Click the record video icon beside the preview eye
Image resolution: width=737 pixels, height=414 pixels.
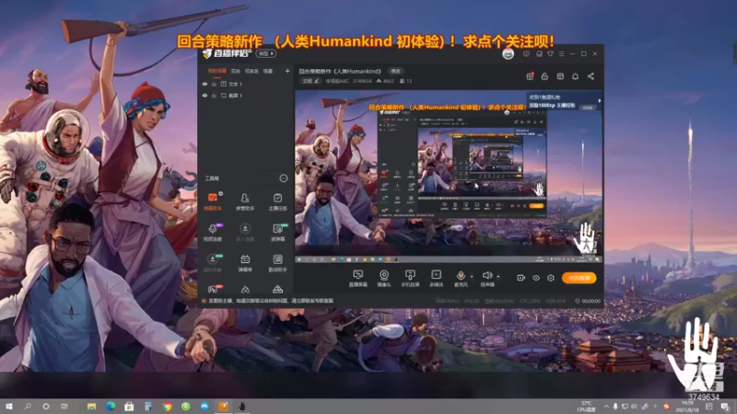tap(521, 278)
